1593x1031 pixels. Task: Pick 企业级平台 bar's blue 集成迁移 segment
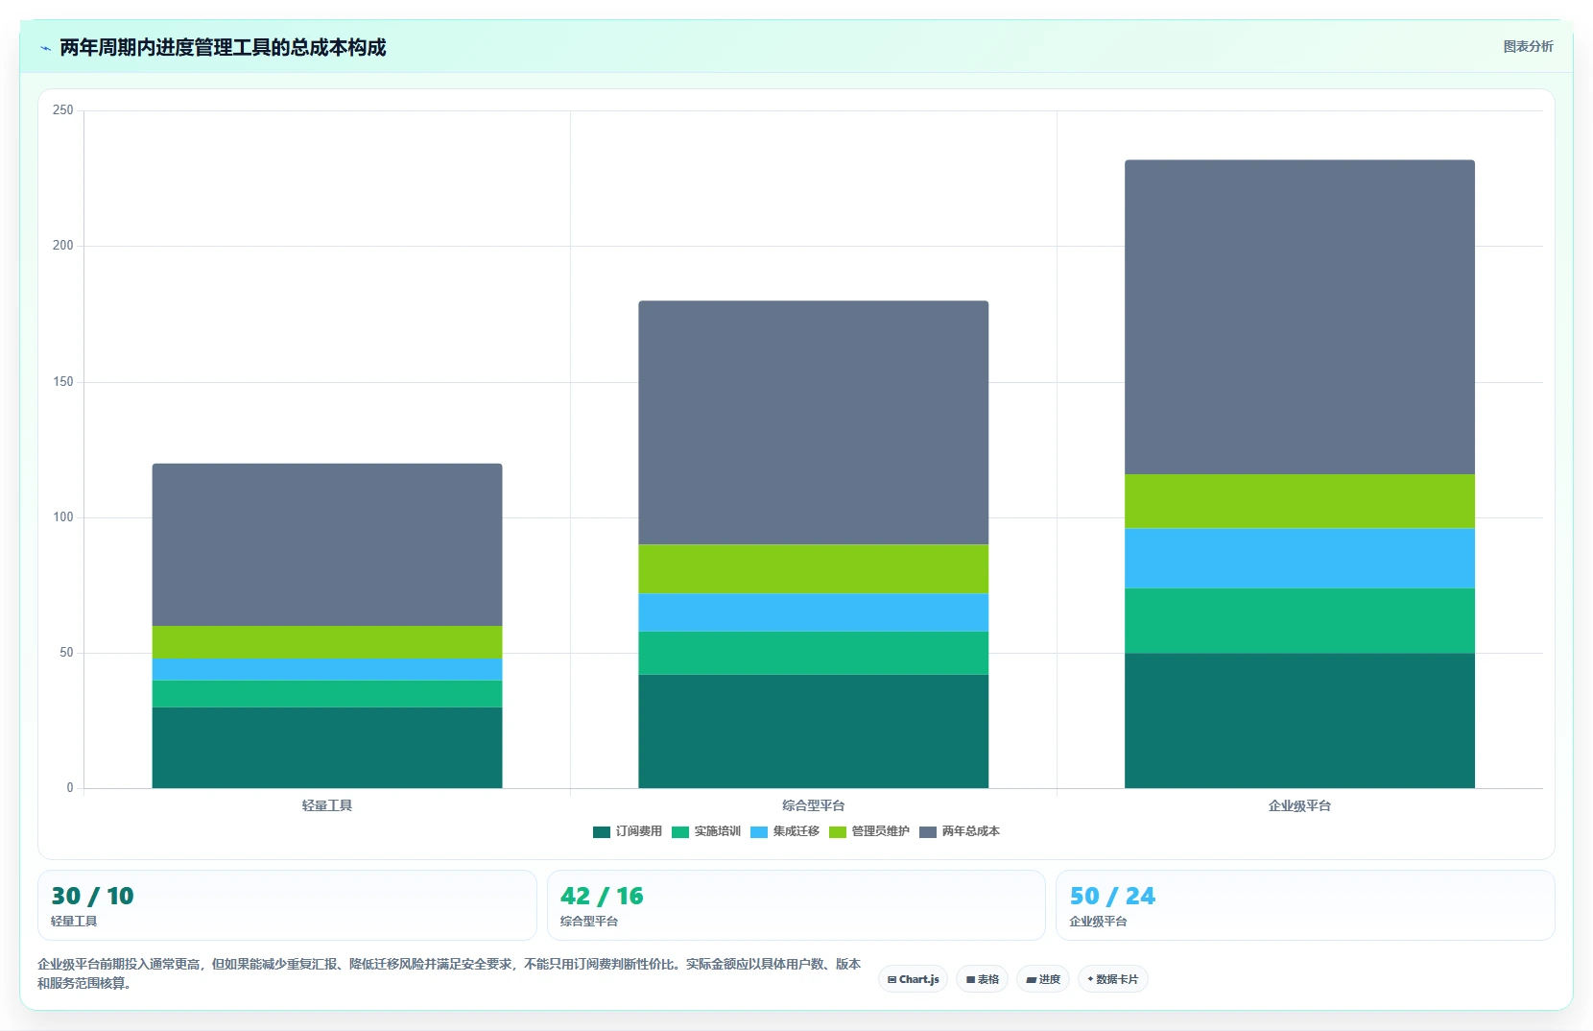point(1300,559)
